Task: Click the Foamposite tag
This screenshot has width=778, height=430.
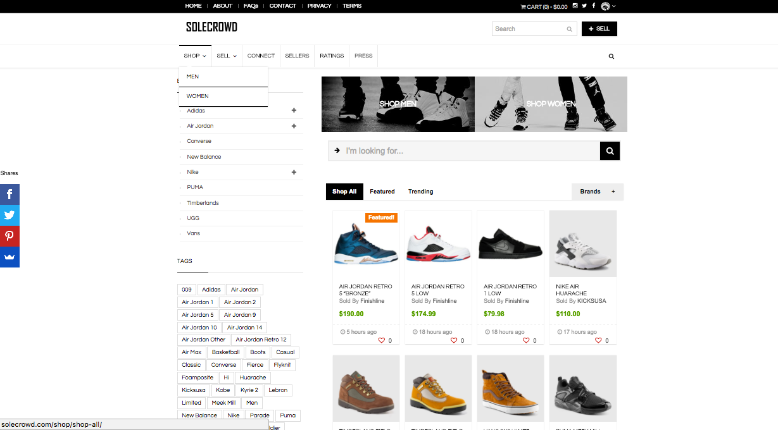Action: tap(197, 378)
